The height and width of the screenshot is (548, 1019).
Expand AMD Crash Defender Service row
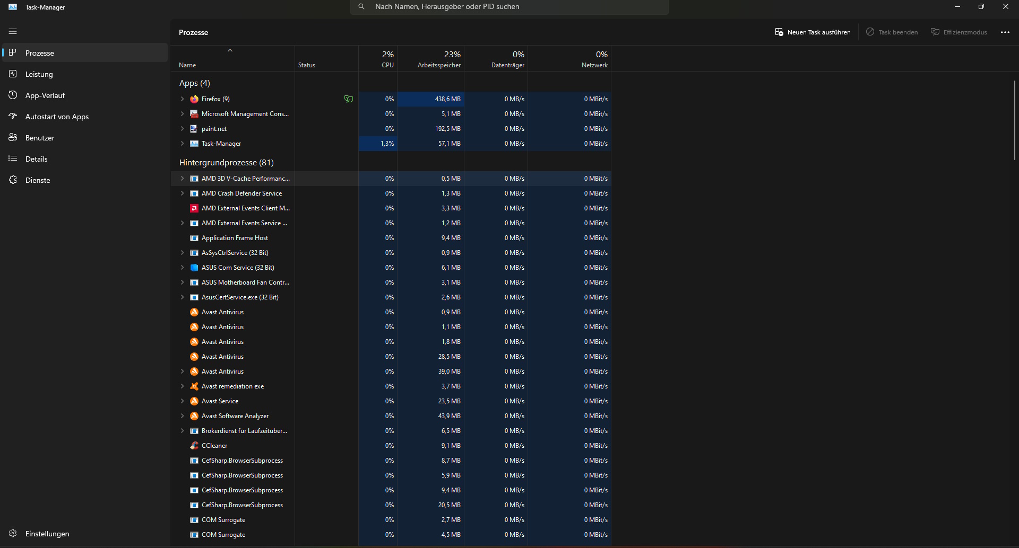pyautogui.click(x=182, y=193)
